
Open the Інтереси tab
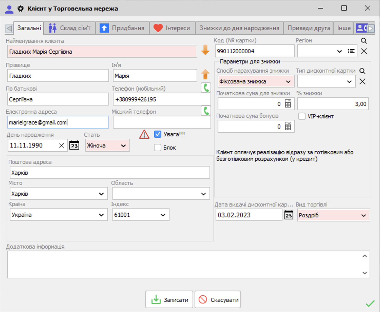pos(172,28)
